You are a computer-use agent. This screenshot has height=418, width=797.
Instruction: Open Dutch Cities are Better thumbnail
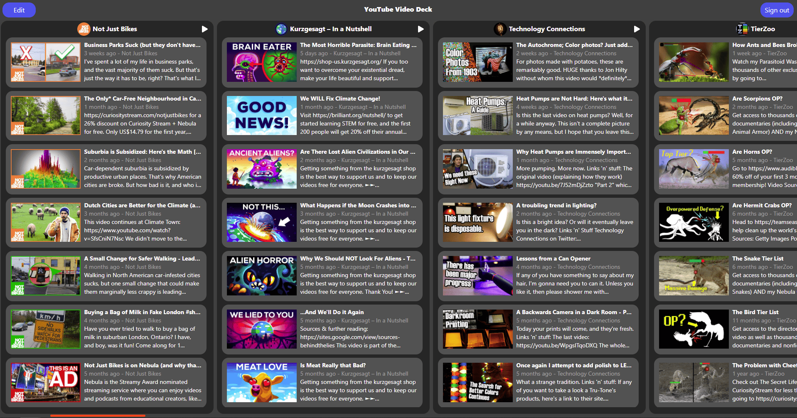pyautogui.click(x=46, y=222)
